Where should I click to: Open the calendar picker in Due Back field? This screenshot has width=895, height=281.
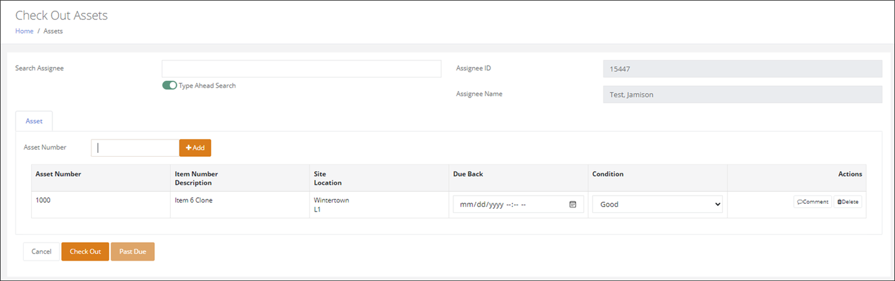coord(573,205)
